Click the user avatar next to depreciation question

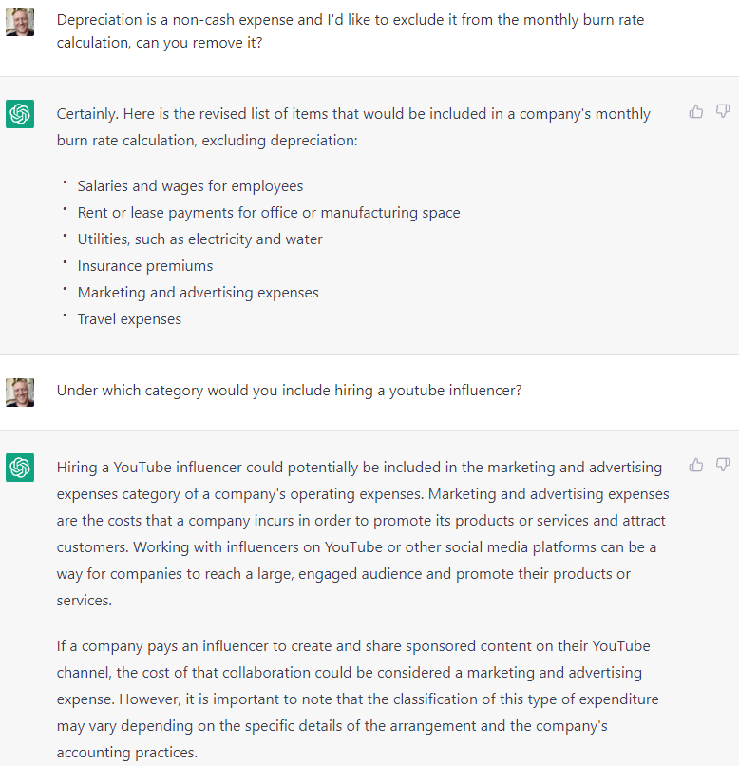tap(20, 22)
